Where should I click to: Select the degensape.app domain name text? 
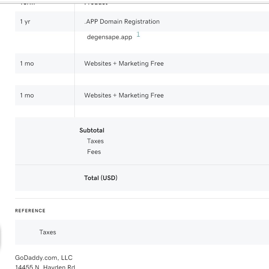[x=109, y=37]
